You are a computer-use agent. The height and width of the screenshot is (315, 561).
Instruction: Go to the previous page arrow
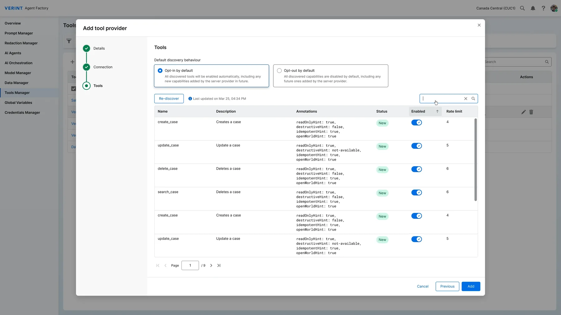point(165,266)
